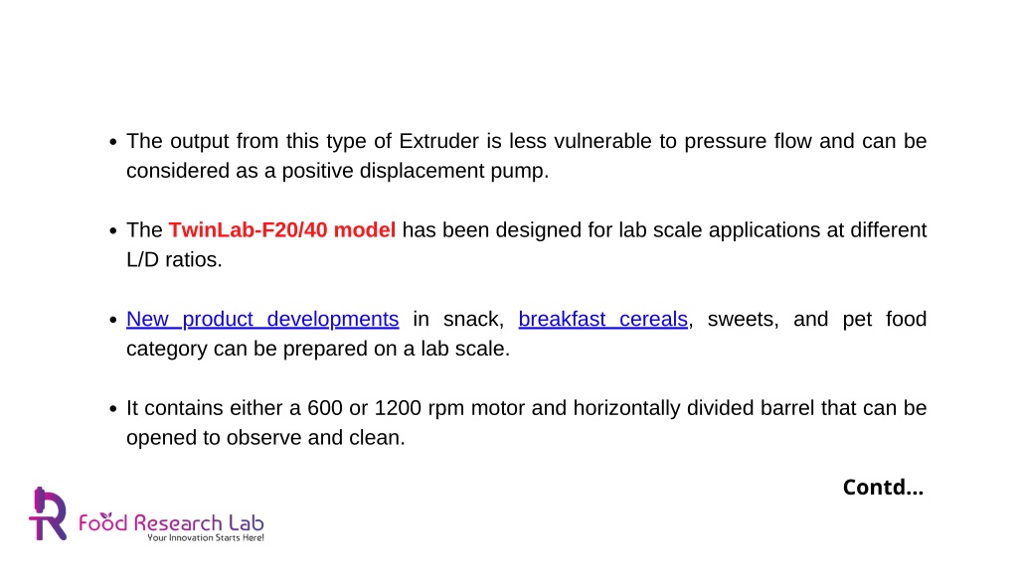Click the Contd... label
Image resolution: width=1018 pixels, height=572 pixels.
[883, 487]
